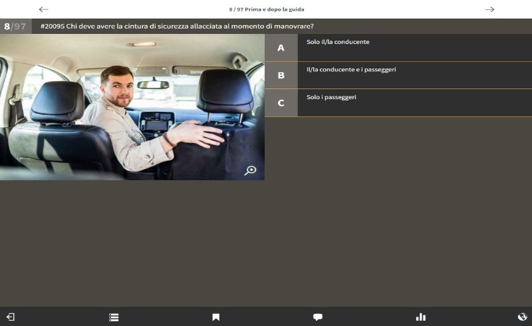Screen dimensions: 532x326
Task: Click the question number #20095
Action: [53, 26]
